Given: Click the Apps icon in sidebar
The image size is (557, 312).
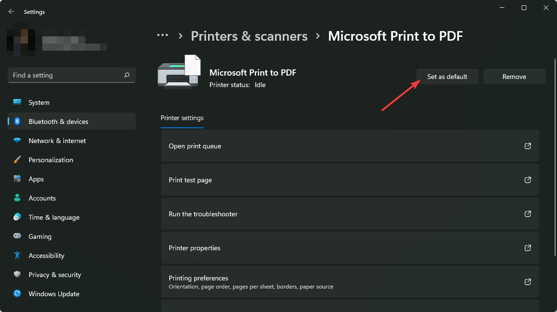Looking at the screenshot, I should pyautogui.click(x=17, y=179).
